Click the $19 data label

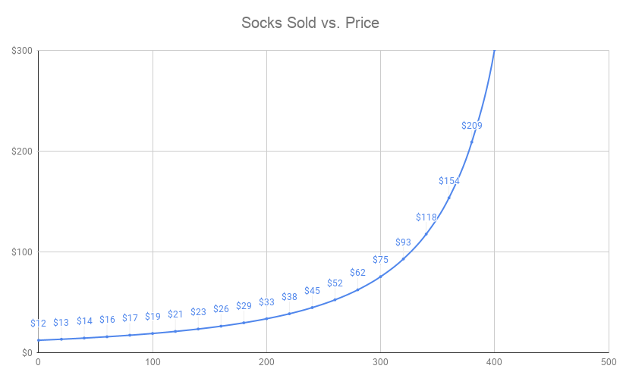coord(153,317)
